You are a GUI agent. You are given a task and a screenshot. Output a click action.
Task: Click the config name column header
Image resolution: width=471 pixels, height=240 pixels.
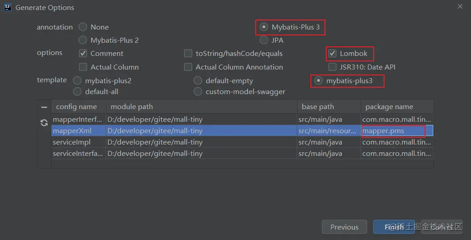(x=79, y=107)
